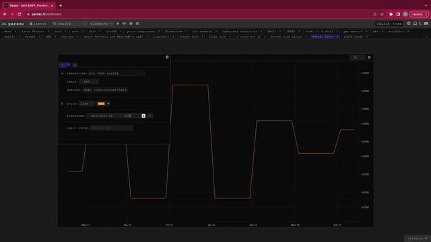Open the browser profile avatar

click(405, 14)
